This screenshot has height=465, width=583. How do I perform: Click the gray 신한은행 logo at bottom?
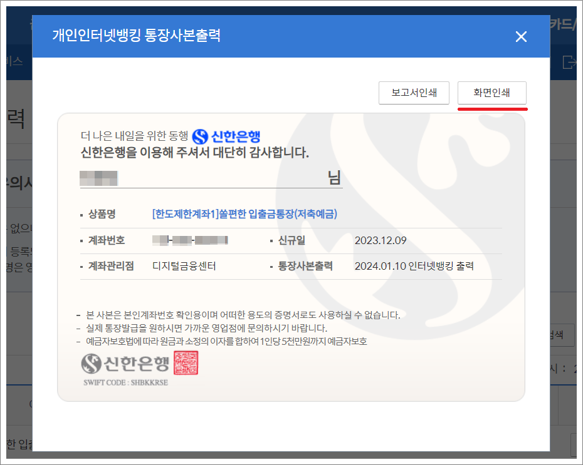click(125, 364)
